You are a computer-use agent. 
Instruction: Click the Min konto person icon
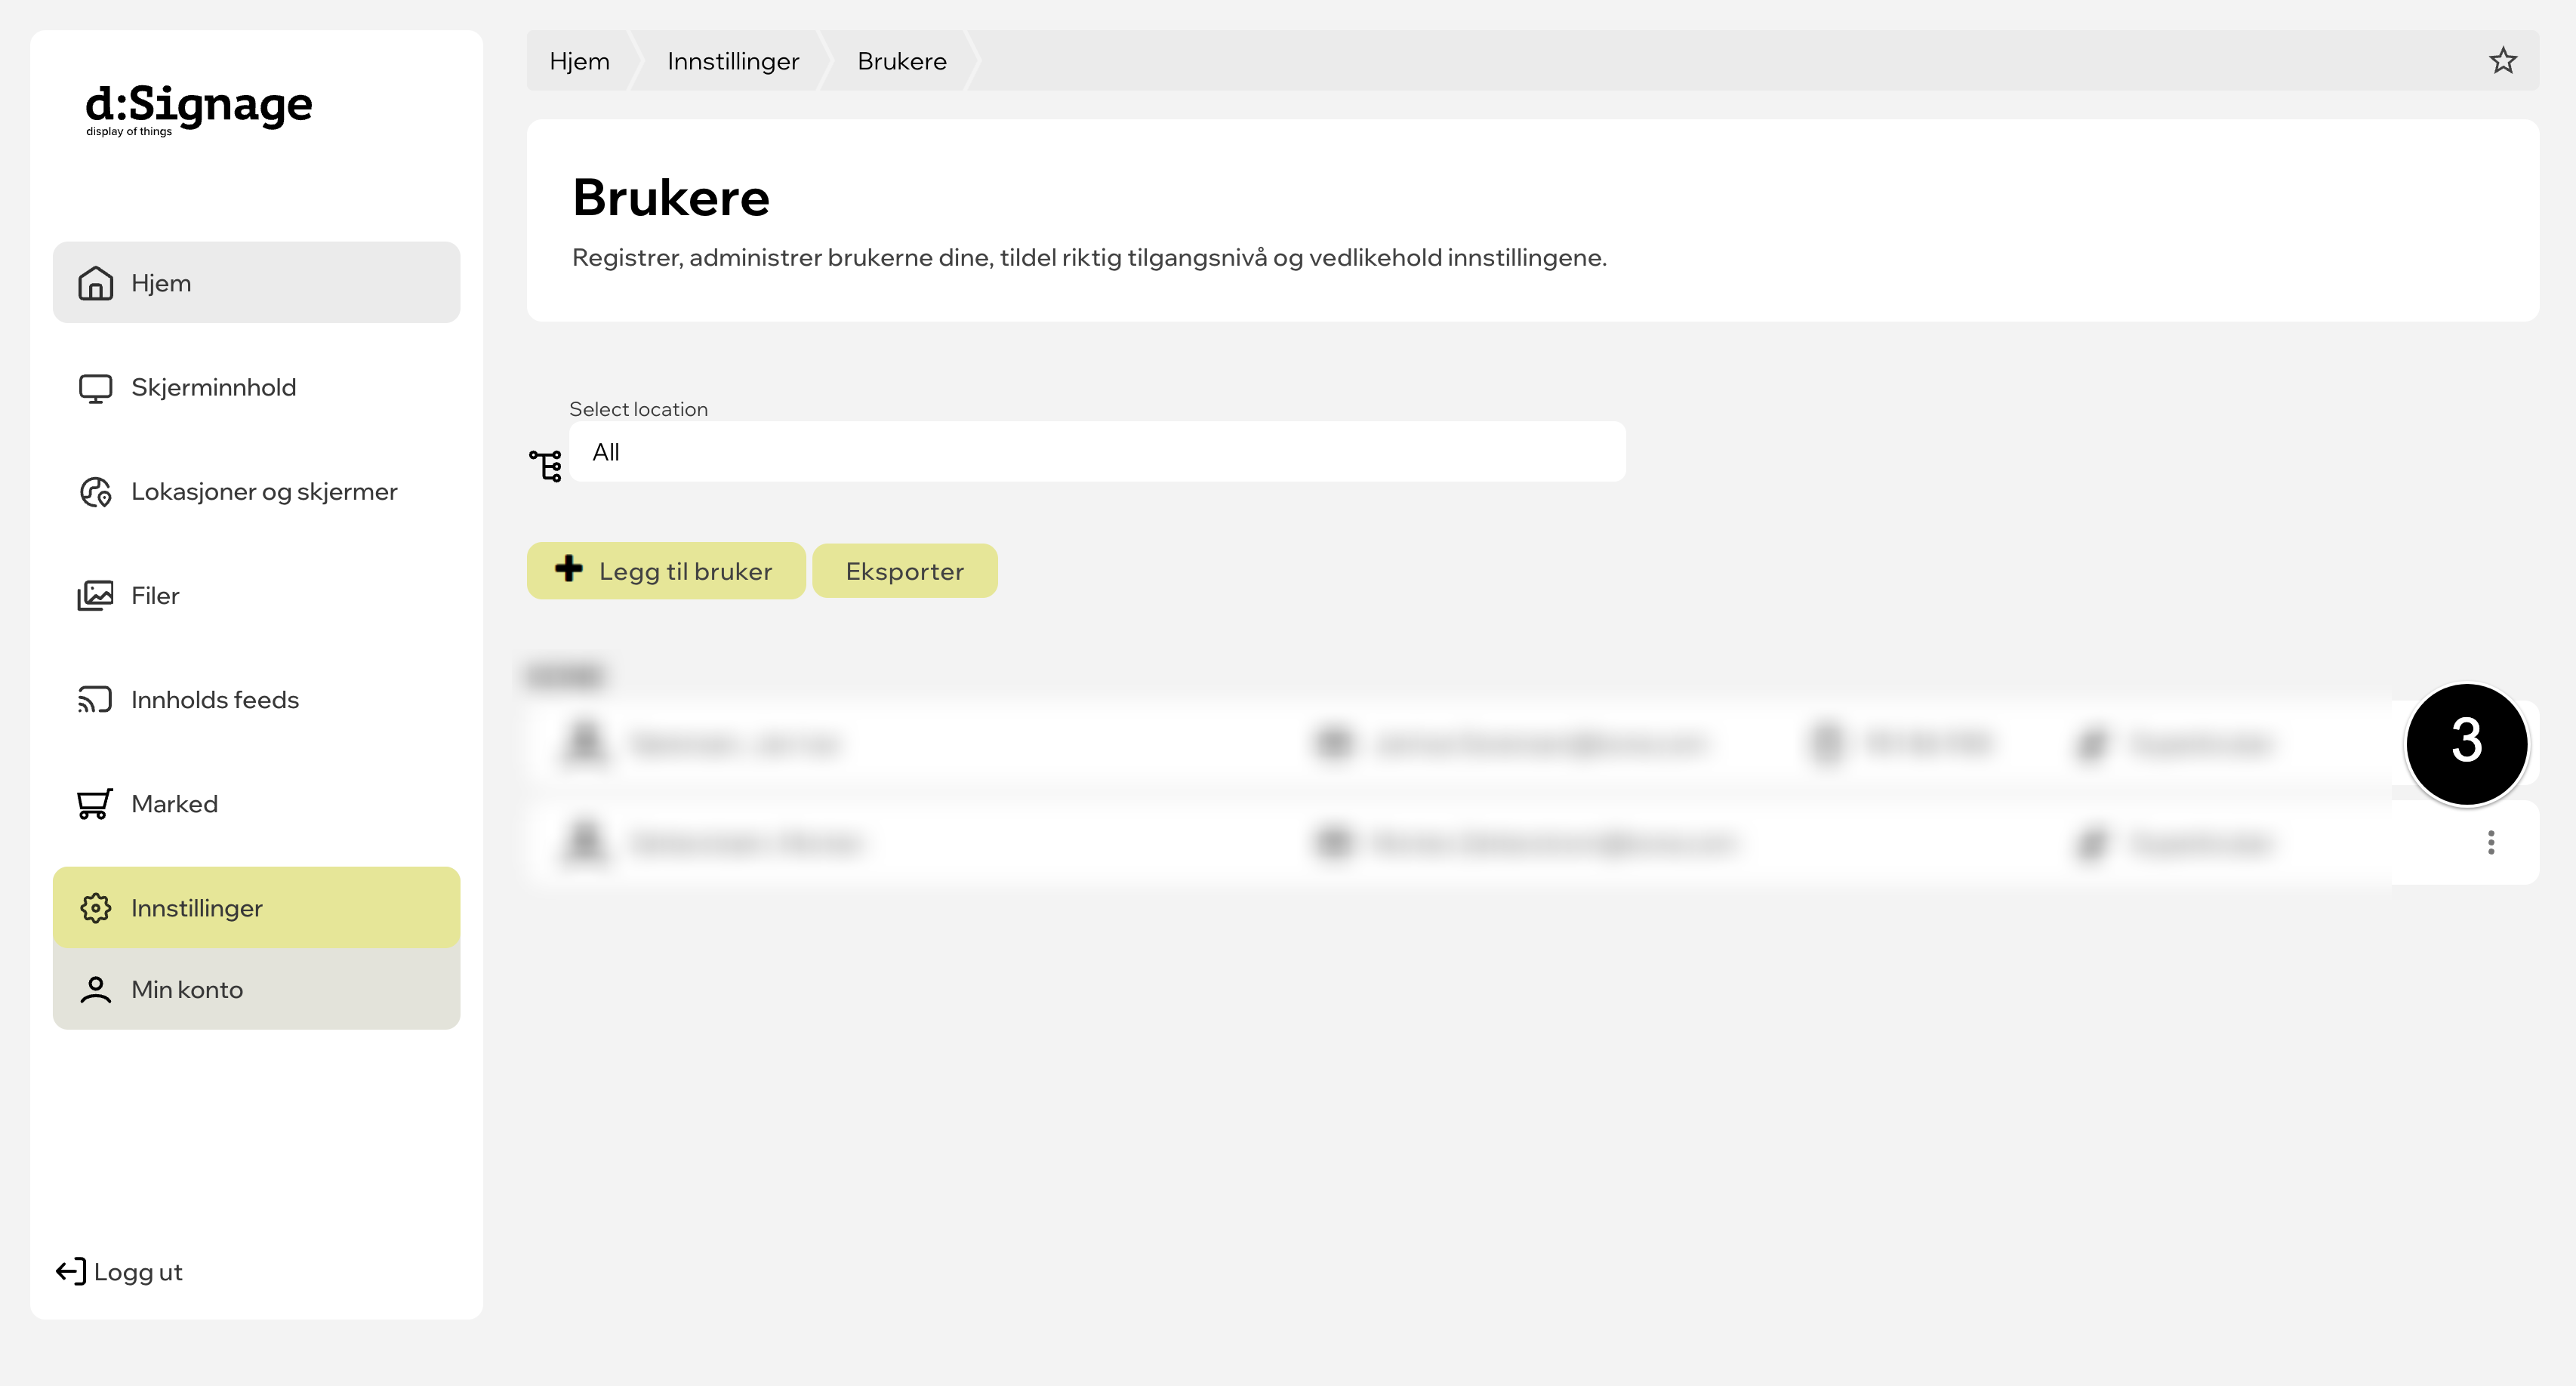[x=95, y=989]
